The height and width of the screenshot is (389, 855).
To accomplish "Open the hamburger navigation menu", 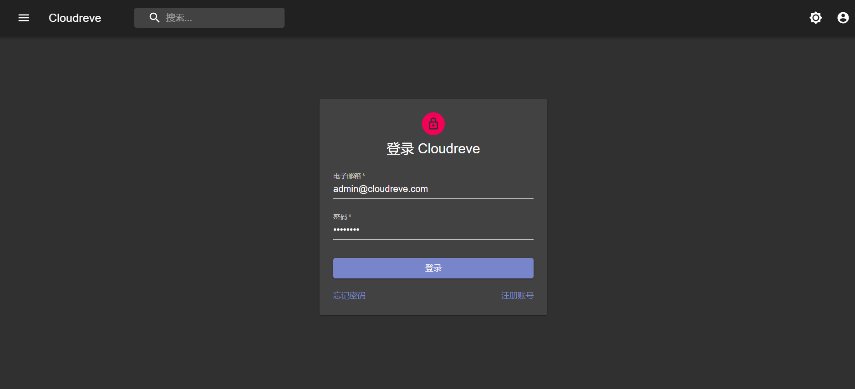I will click(x=24, y=18).
